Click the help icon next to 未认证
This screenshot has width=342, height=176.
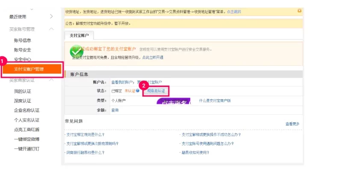click(x=138, y=91)
